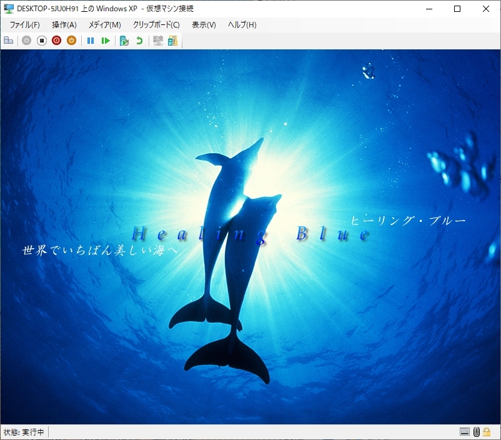The image size is (501, 440).
Task: Turn off the VM with the black stop icon
Action: 41,41
